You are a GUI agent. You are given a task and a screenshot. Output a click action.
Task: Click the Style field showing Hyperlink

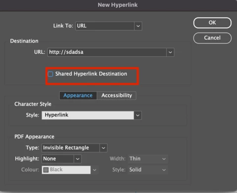[88, 116]
